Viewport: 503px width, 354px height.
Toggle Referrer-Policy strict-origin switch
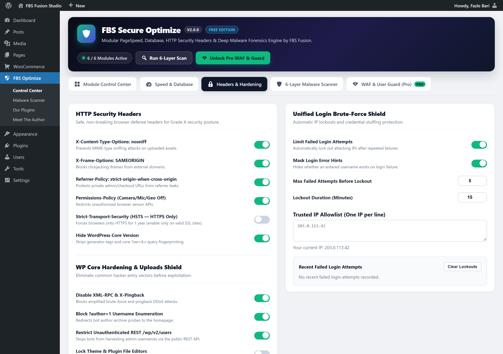click(262, 182)
